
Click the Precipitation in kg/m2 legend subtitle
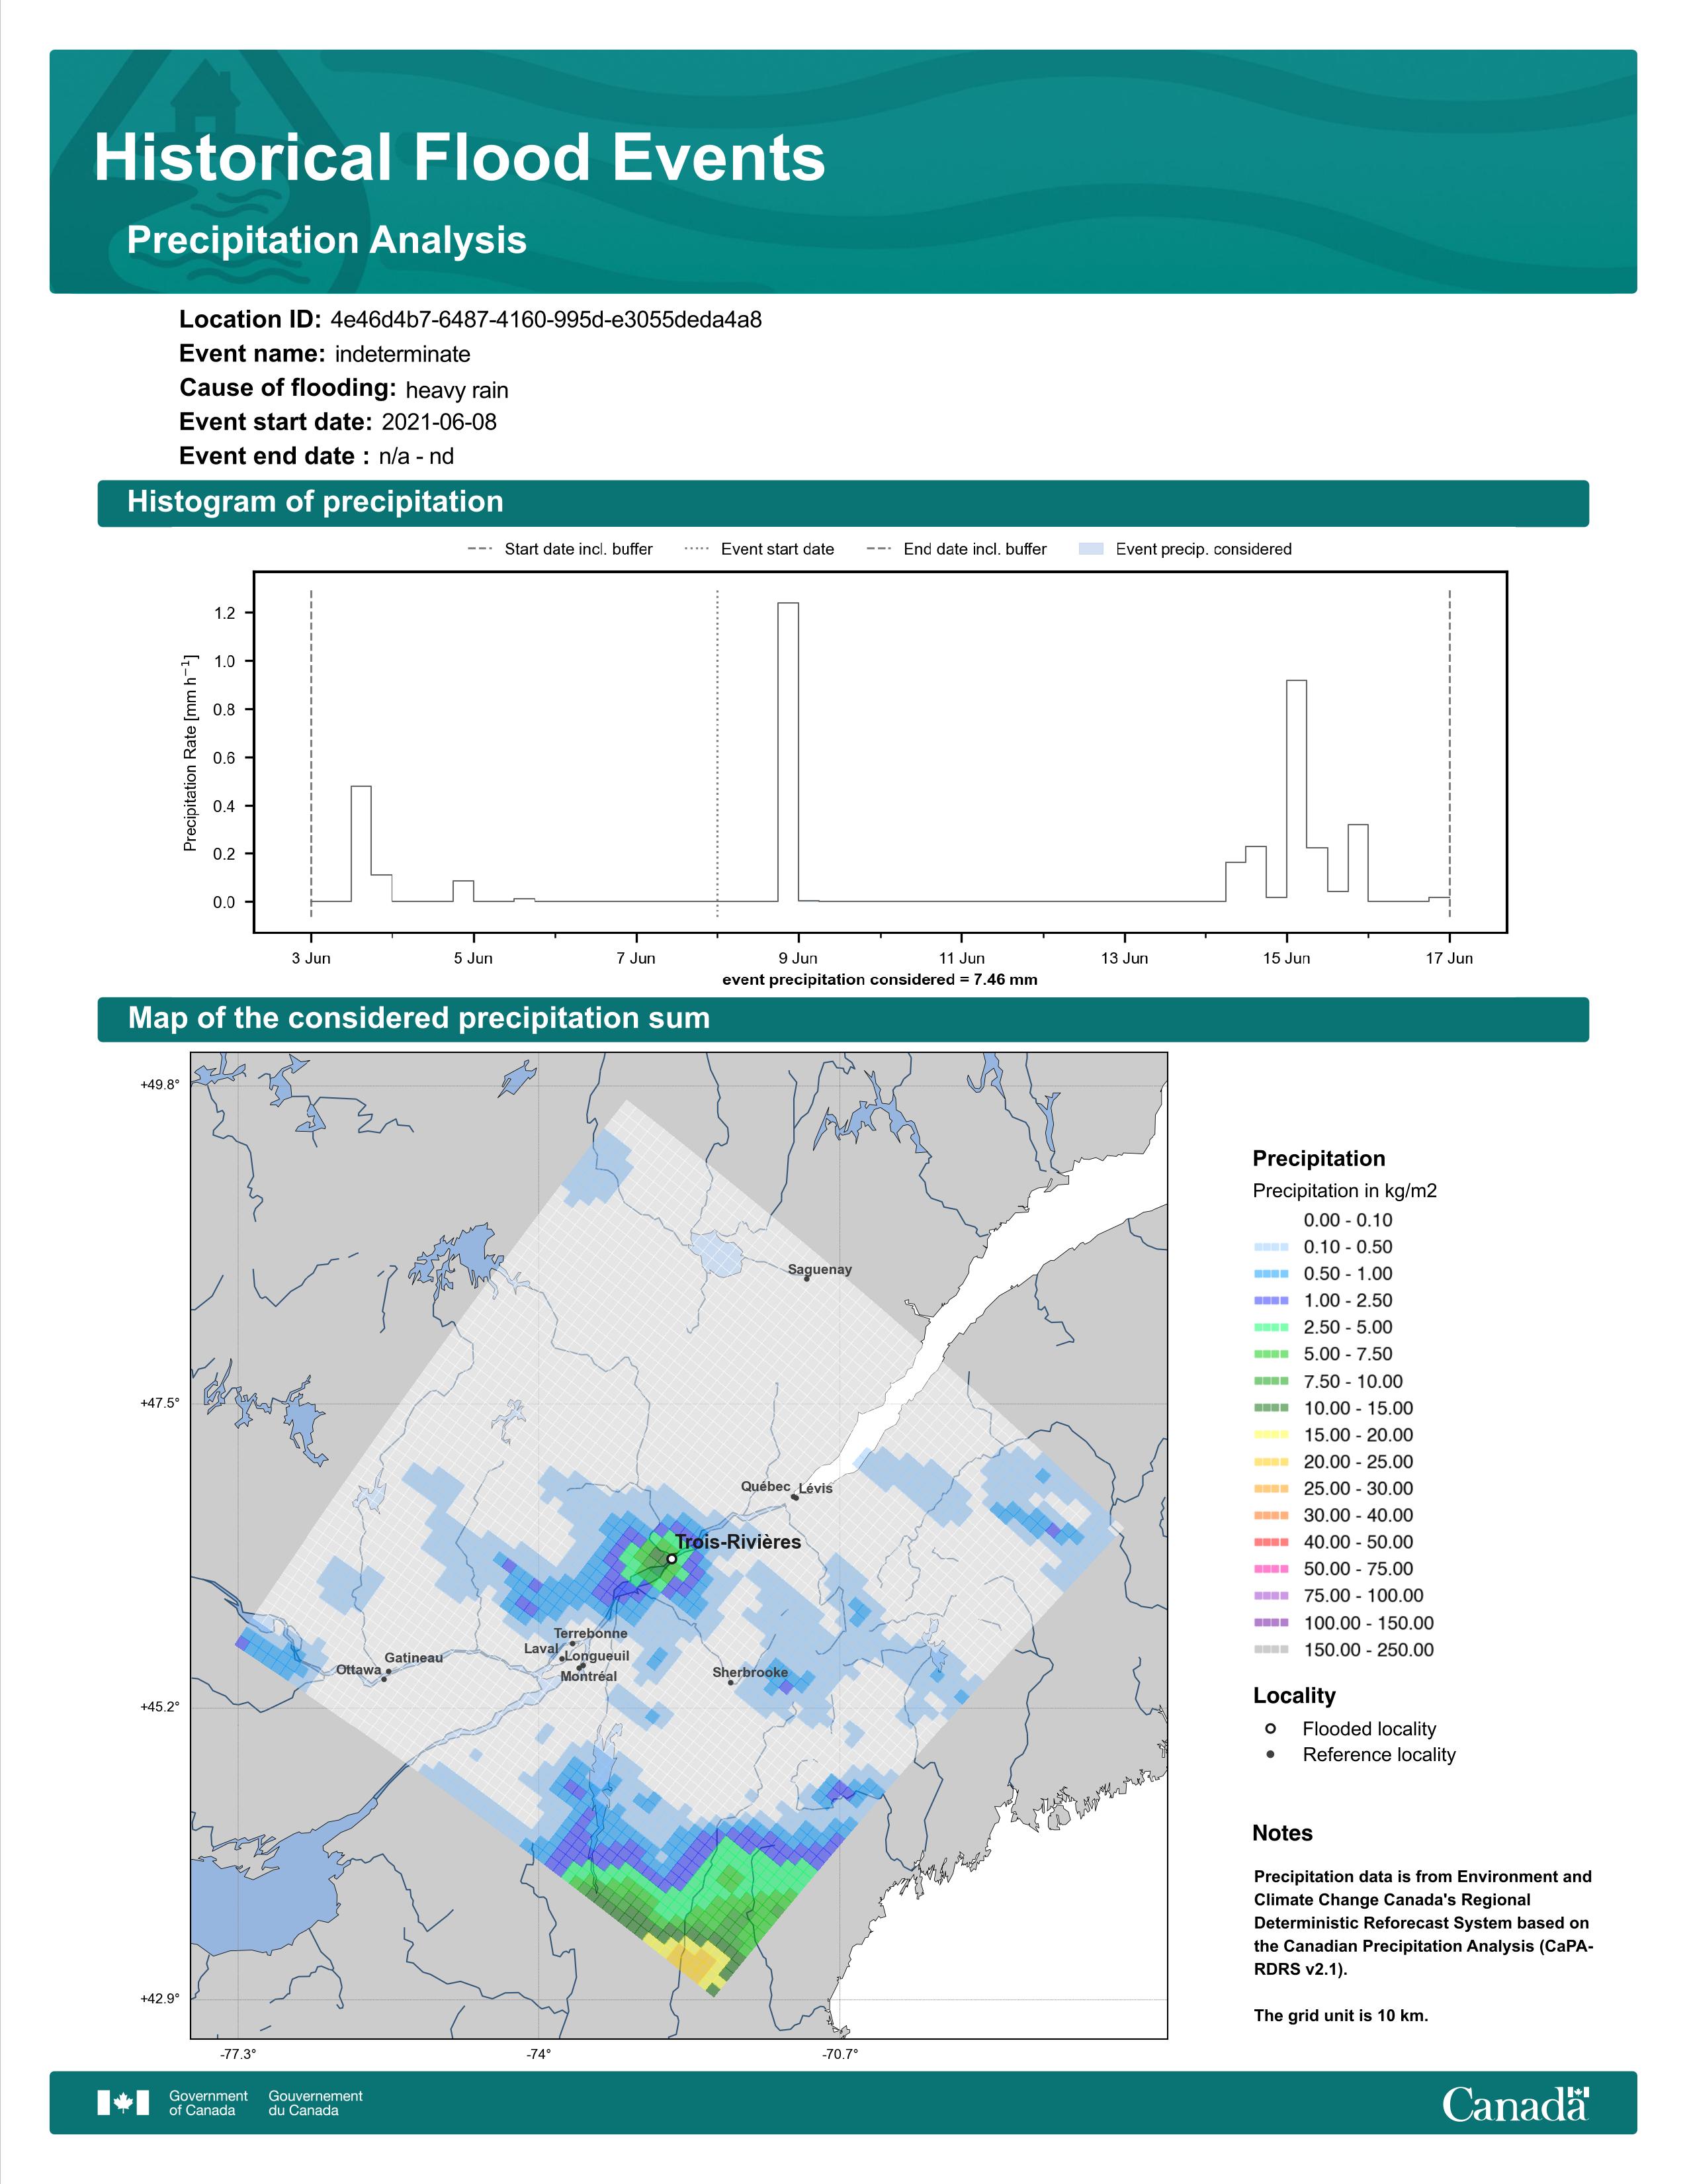coord(1344,1191)
